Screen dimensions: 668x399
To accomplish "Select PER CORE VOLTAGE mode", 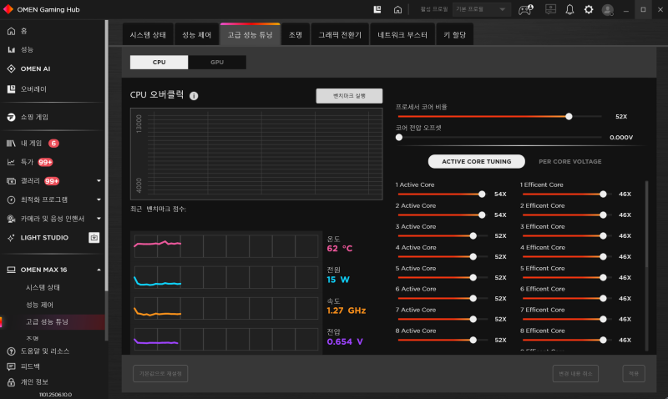I will [570, 161].
